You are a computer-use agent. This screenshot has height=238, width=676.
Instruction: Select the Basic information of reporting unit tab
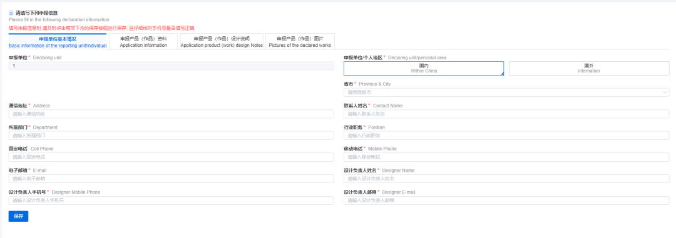click(58, 42)
